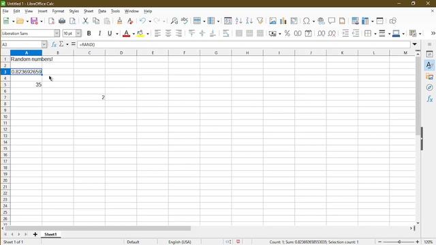Open the font size 10 pt dropdown

[x=78, y=33]
